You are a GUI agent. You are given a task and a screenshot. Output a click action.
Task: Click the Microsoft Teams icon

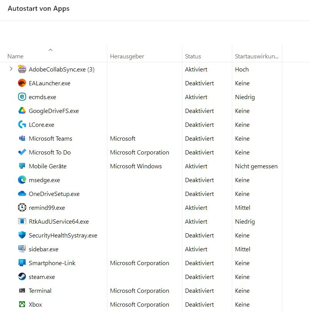[22, 138]
